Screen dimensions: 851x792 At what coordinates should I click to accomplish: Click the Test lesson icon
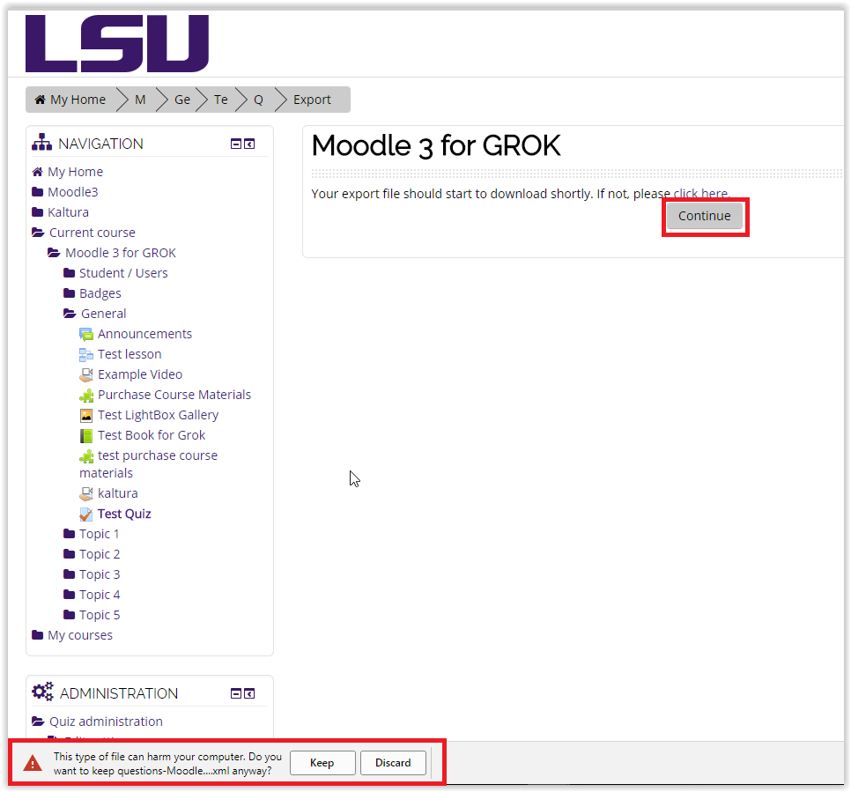point(86,354)
